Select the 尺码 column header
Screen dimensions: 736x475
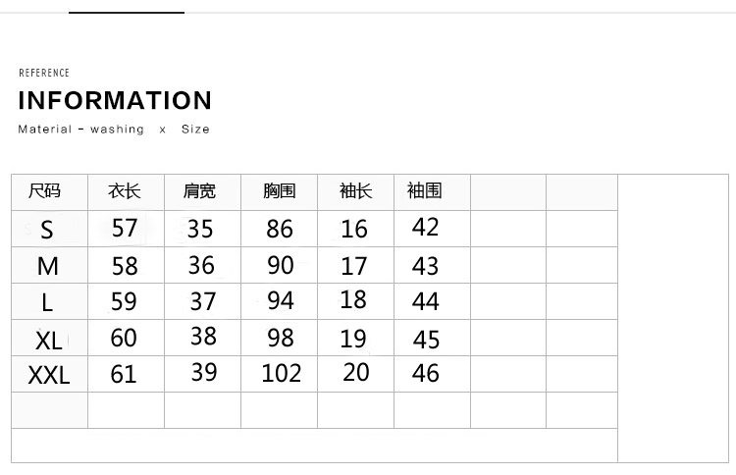coord(45,190)
